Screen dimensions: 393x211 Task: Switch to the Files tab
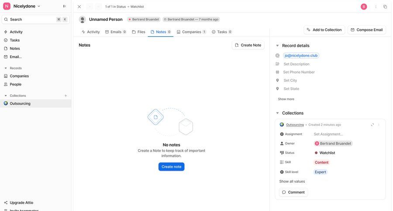138,32
